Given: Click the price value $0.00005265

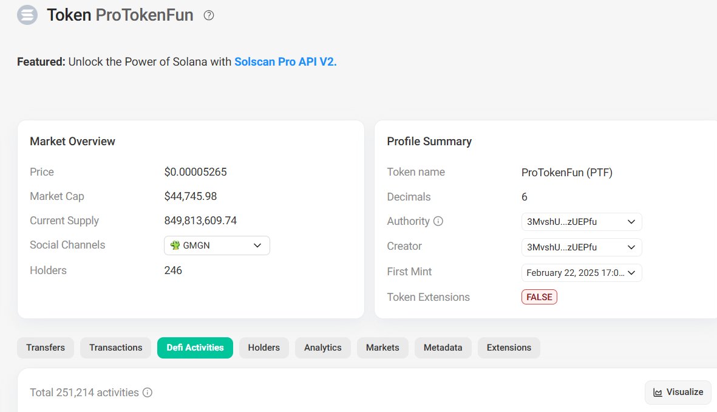Looking at the screenshot, I should tap(195, 172).
